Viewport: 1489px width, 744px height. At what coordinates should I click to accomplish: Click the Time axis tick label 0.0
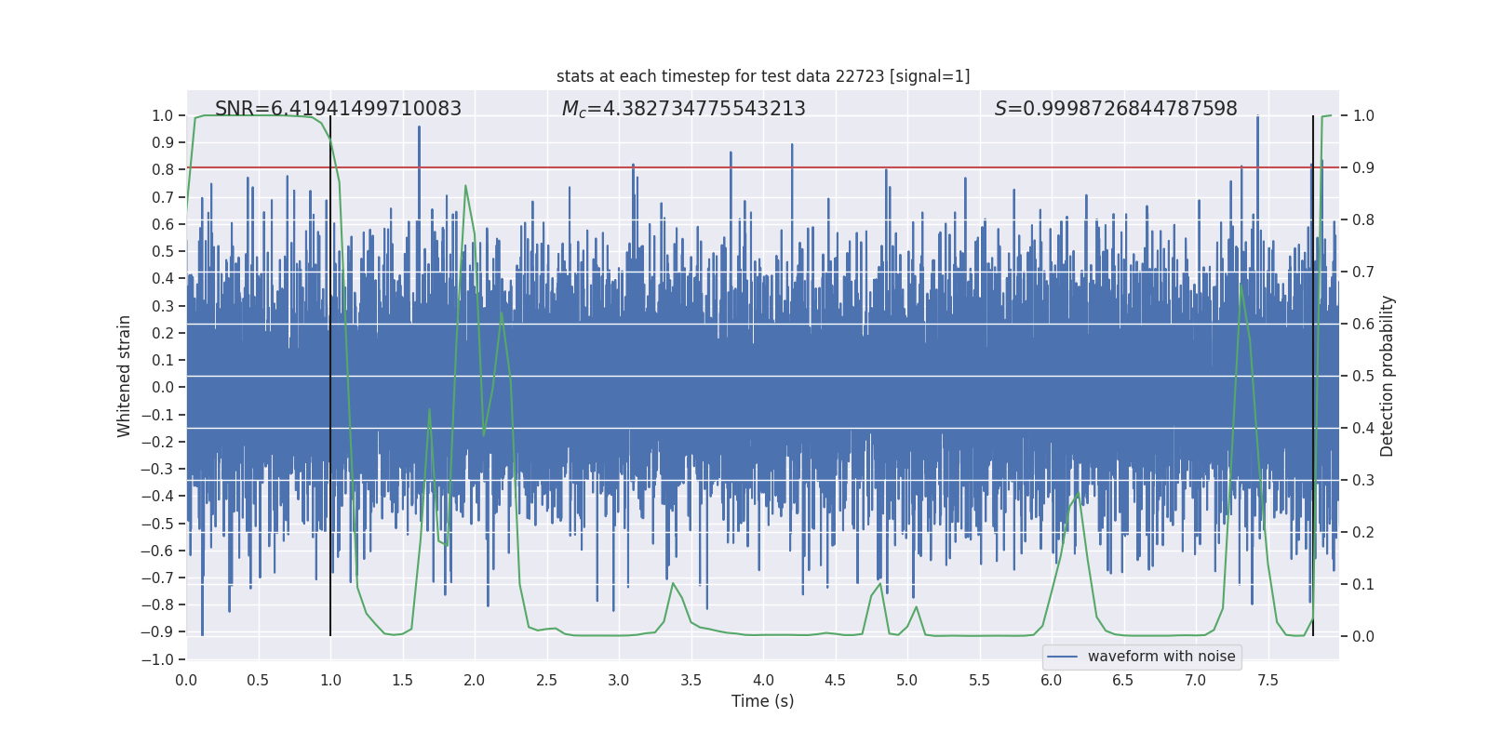click(x=186, y=680)
